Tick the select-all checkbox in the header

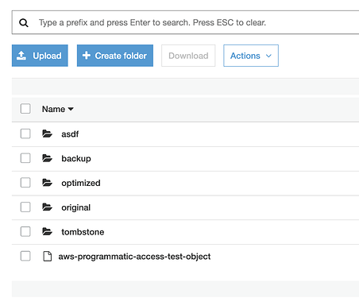[25, 109]
